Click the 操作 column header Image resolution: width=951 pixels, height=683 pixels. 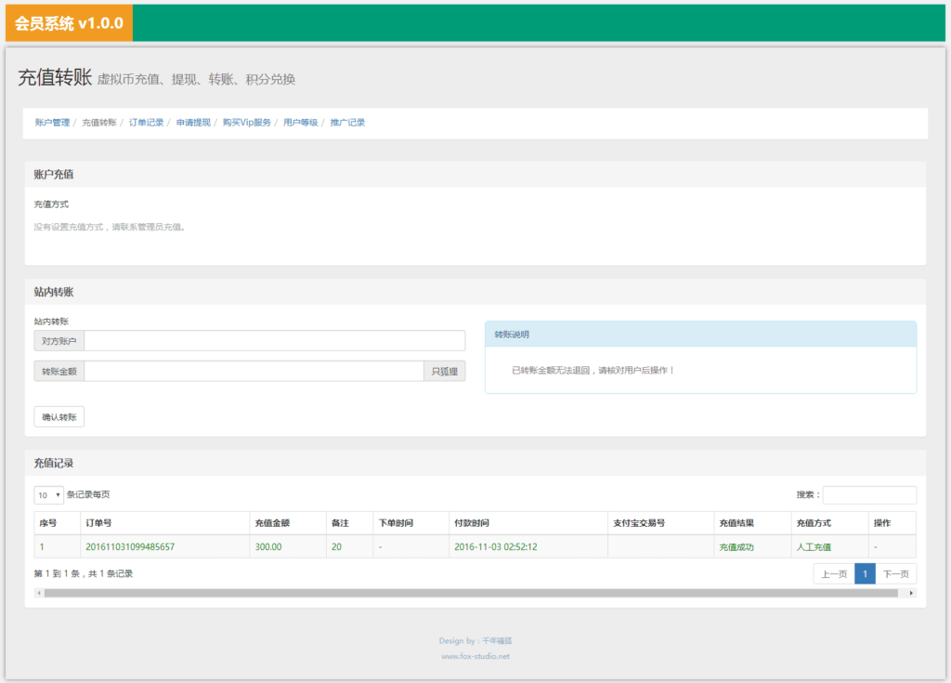[892, 523]
